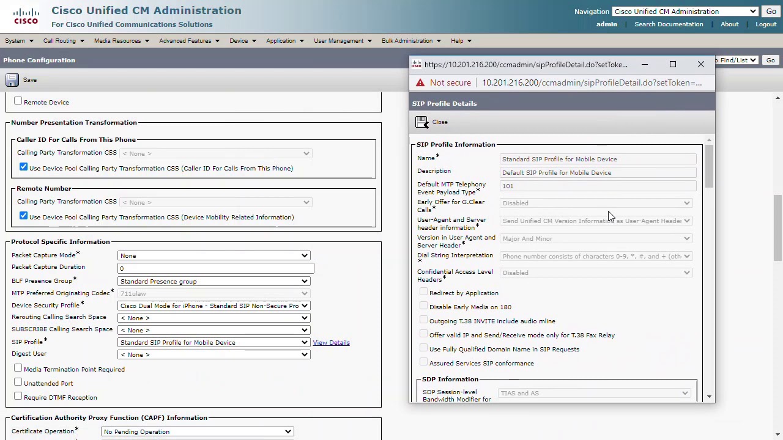Toggle Outgoing T.38 INVITE include audio mline
This screenshot has height=440, width=783.
click(x=423, y=320)
